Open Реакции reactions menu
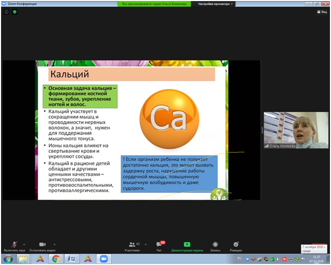331x265 pixels. 236,246
